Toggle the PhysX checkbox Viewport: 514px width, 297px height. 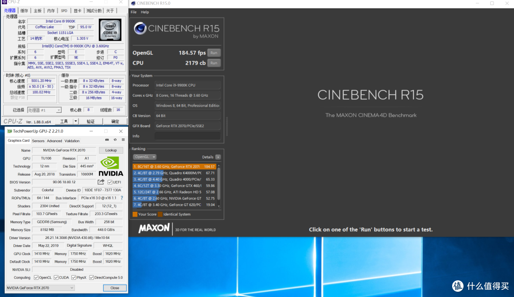tap(73, 277)
